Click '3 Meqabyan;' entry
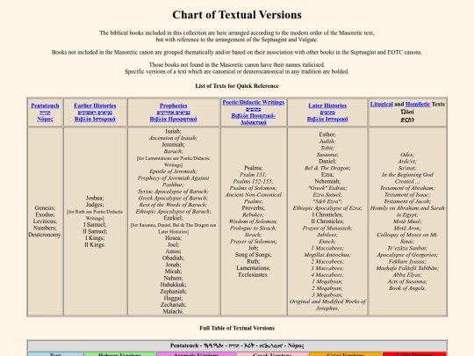This screenshot has height=356, width=474. pos(327,294)
